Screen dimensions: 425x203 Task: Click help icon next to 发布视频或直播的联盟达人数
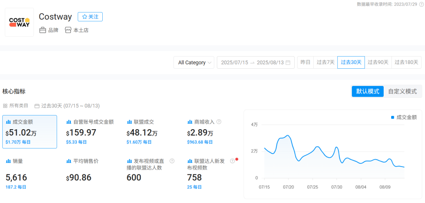tap(172, 161)
